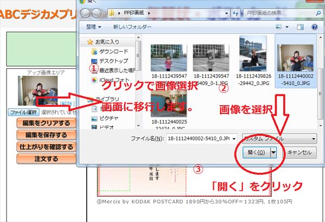This screenshot has height=222, width=325.
Task: Open the help icon in dialog toolbar
Action: (314, 27)
